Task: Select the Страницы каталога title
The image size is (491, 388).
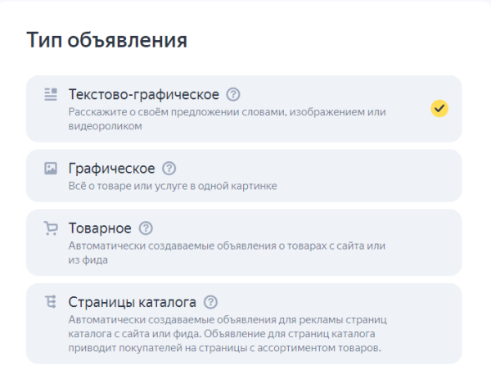Action: [x=133, y=302]
